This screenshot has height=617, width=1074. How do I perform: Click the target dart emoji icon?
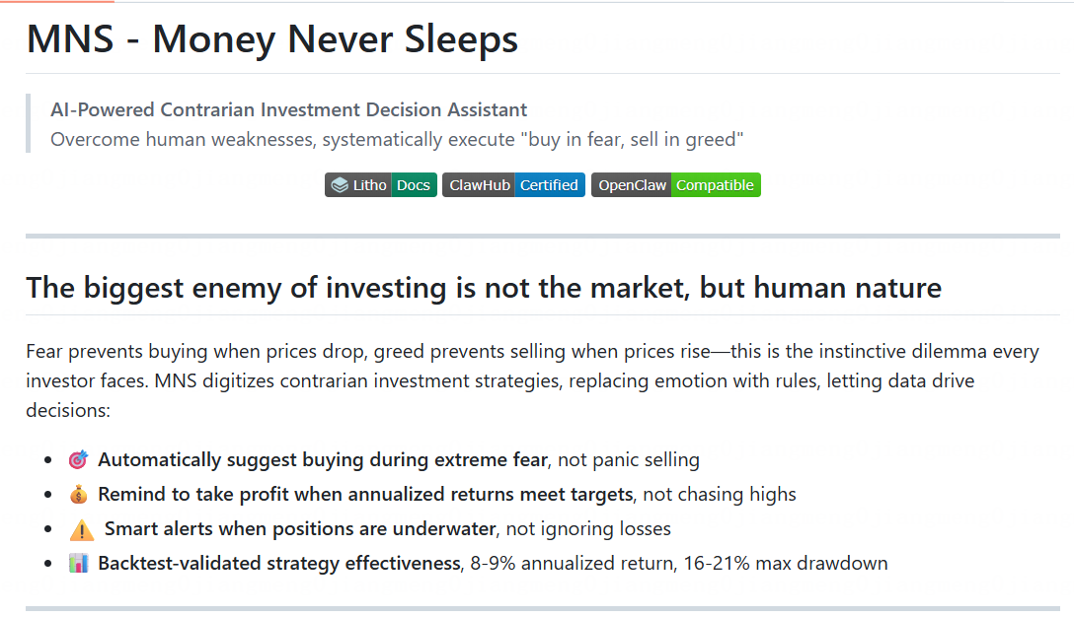pos(79,459)
